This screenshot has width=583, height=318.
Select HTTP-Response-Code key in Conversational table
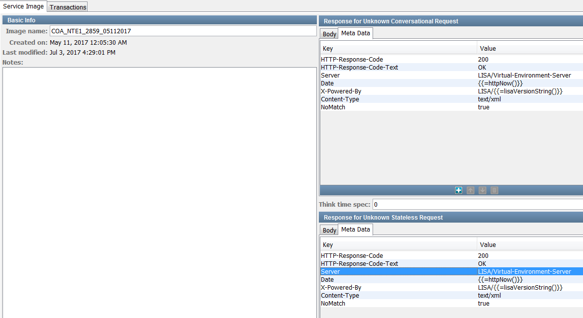point(352,60)
